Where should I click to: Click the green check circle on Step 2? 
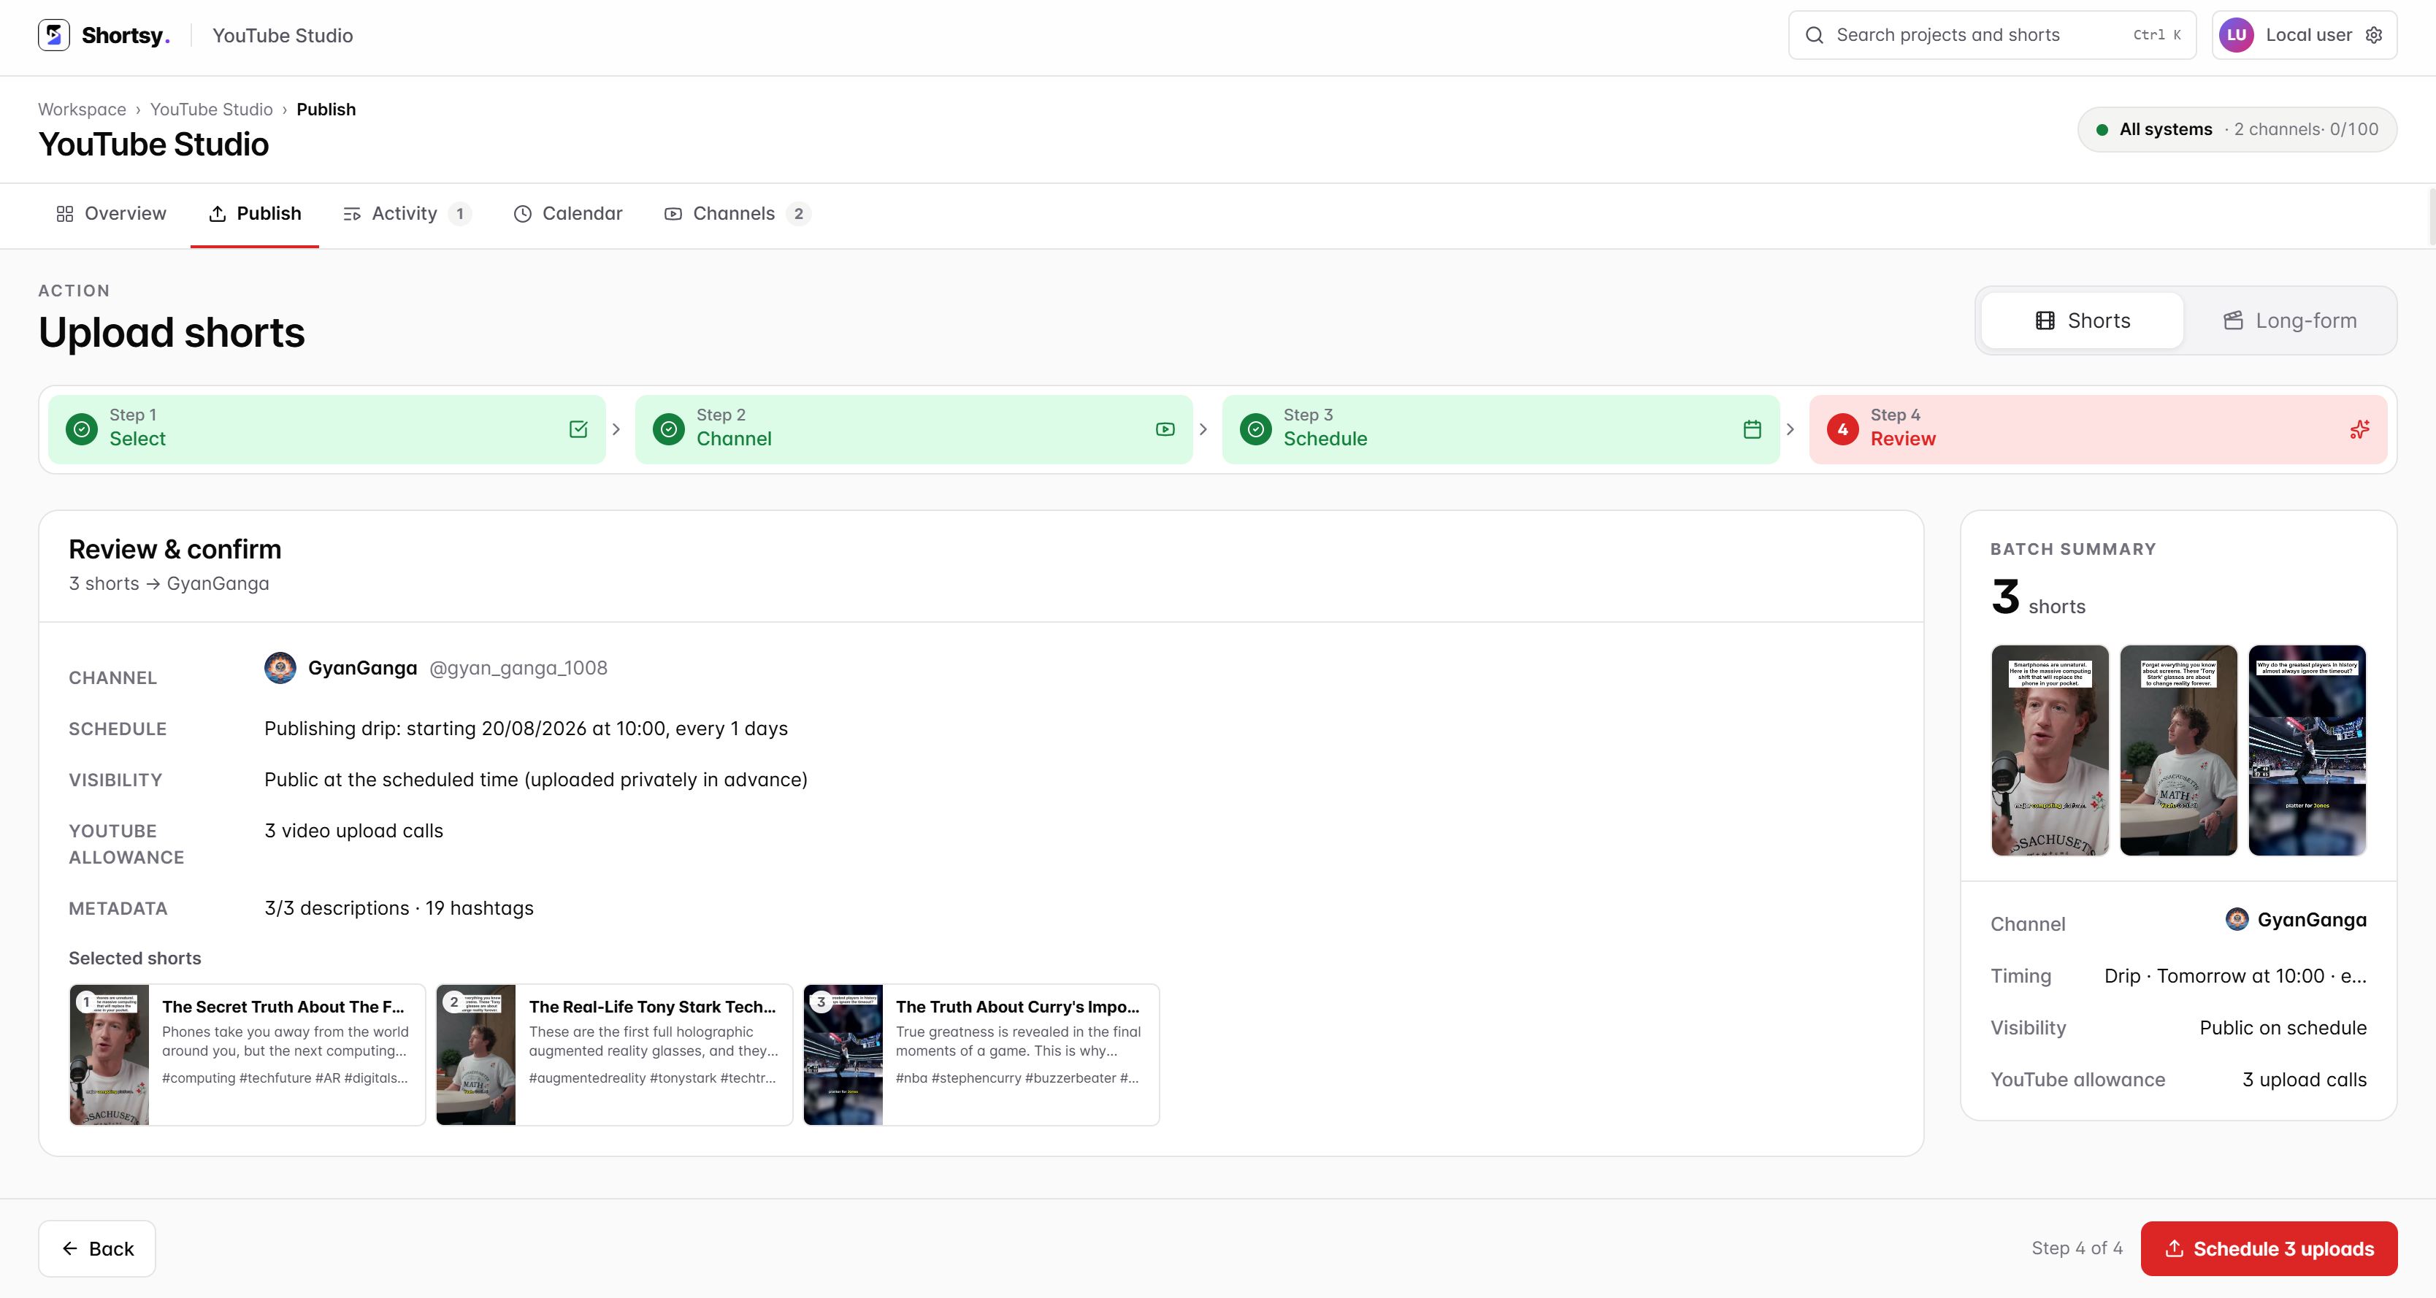coord(669,429)
